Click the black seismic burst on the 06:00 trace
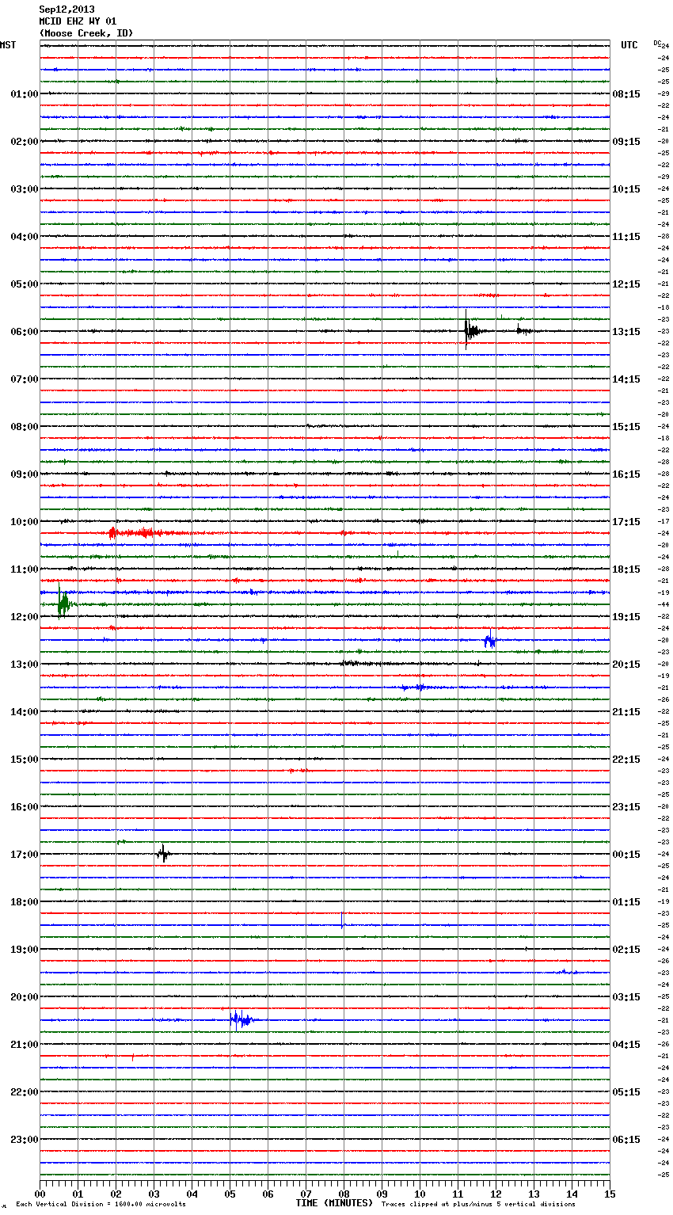The height and width of the screenshot is (1215, 673). tap(472, 330)
